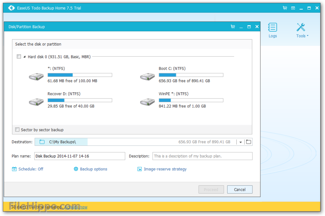The image size is (325, 216).
Task: Collapse the Hard disk 0 tree
Action: [x=24, y=57]
